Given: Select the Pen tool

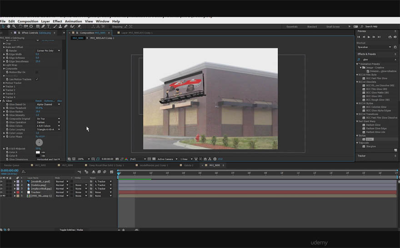Looking at the screenshot, I should tap(43, 26).
